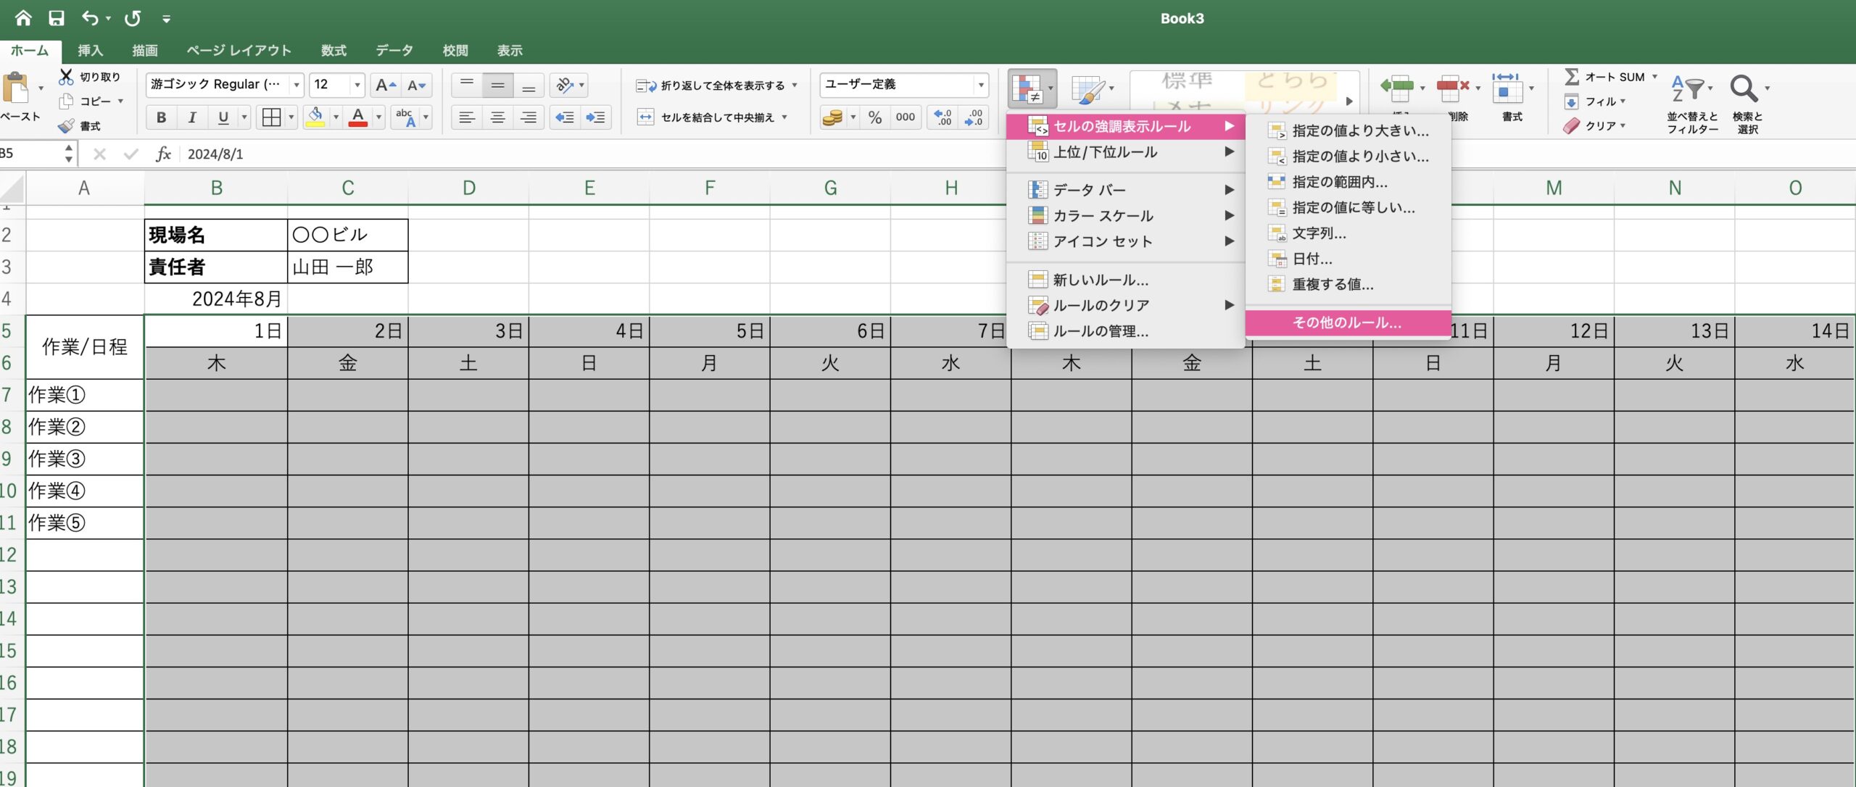
Task: Open the conditional formatting button
Action: click(1032, 88)
